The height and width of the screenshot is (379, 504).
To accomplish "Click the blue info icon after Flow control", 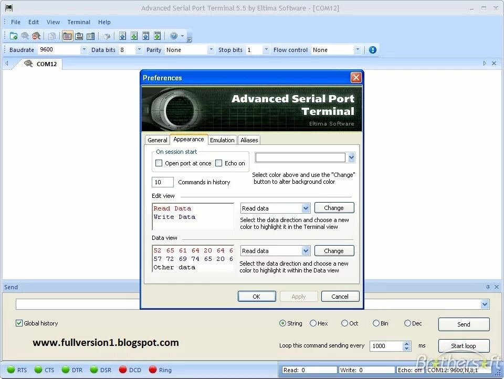I will click(373, 50).
